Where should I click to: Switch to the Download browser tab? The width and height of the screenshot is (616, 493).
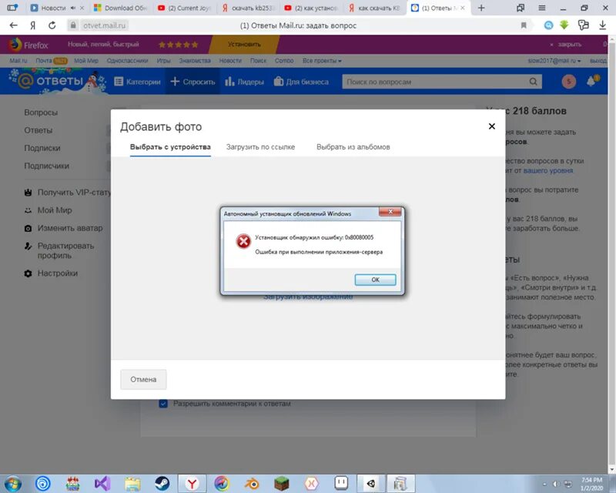pos(120,8)
